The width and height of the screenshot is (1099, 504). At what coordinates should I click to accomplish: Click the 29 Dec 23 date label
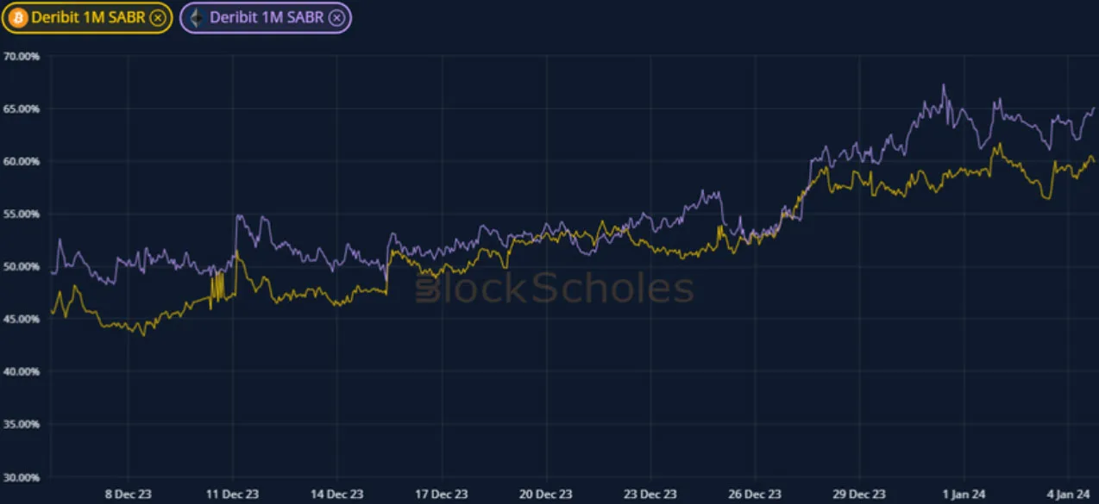pyautogui.click(x=858, y=495)
